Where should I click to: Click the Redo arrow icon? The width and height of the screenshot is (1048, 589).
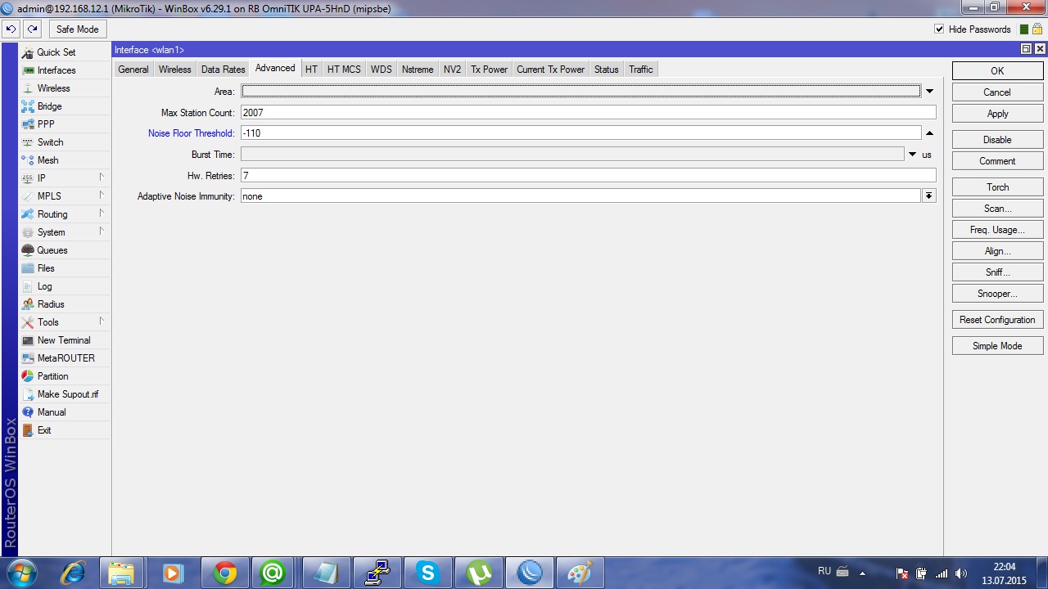tap(32, 29)
